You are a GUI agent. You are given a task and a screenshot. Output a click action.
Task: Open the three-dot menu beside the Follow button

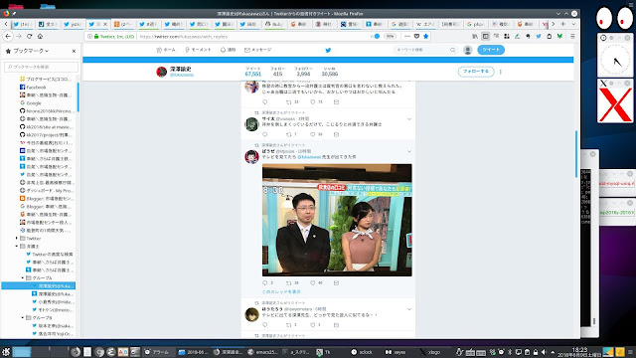tap(501, 72)
